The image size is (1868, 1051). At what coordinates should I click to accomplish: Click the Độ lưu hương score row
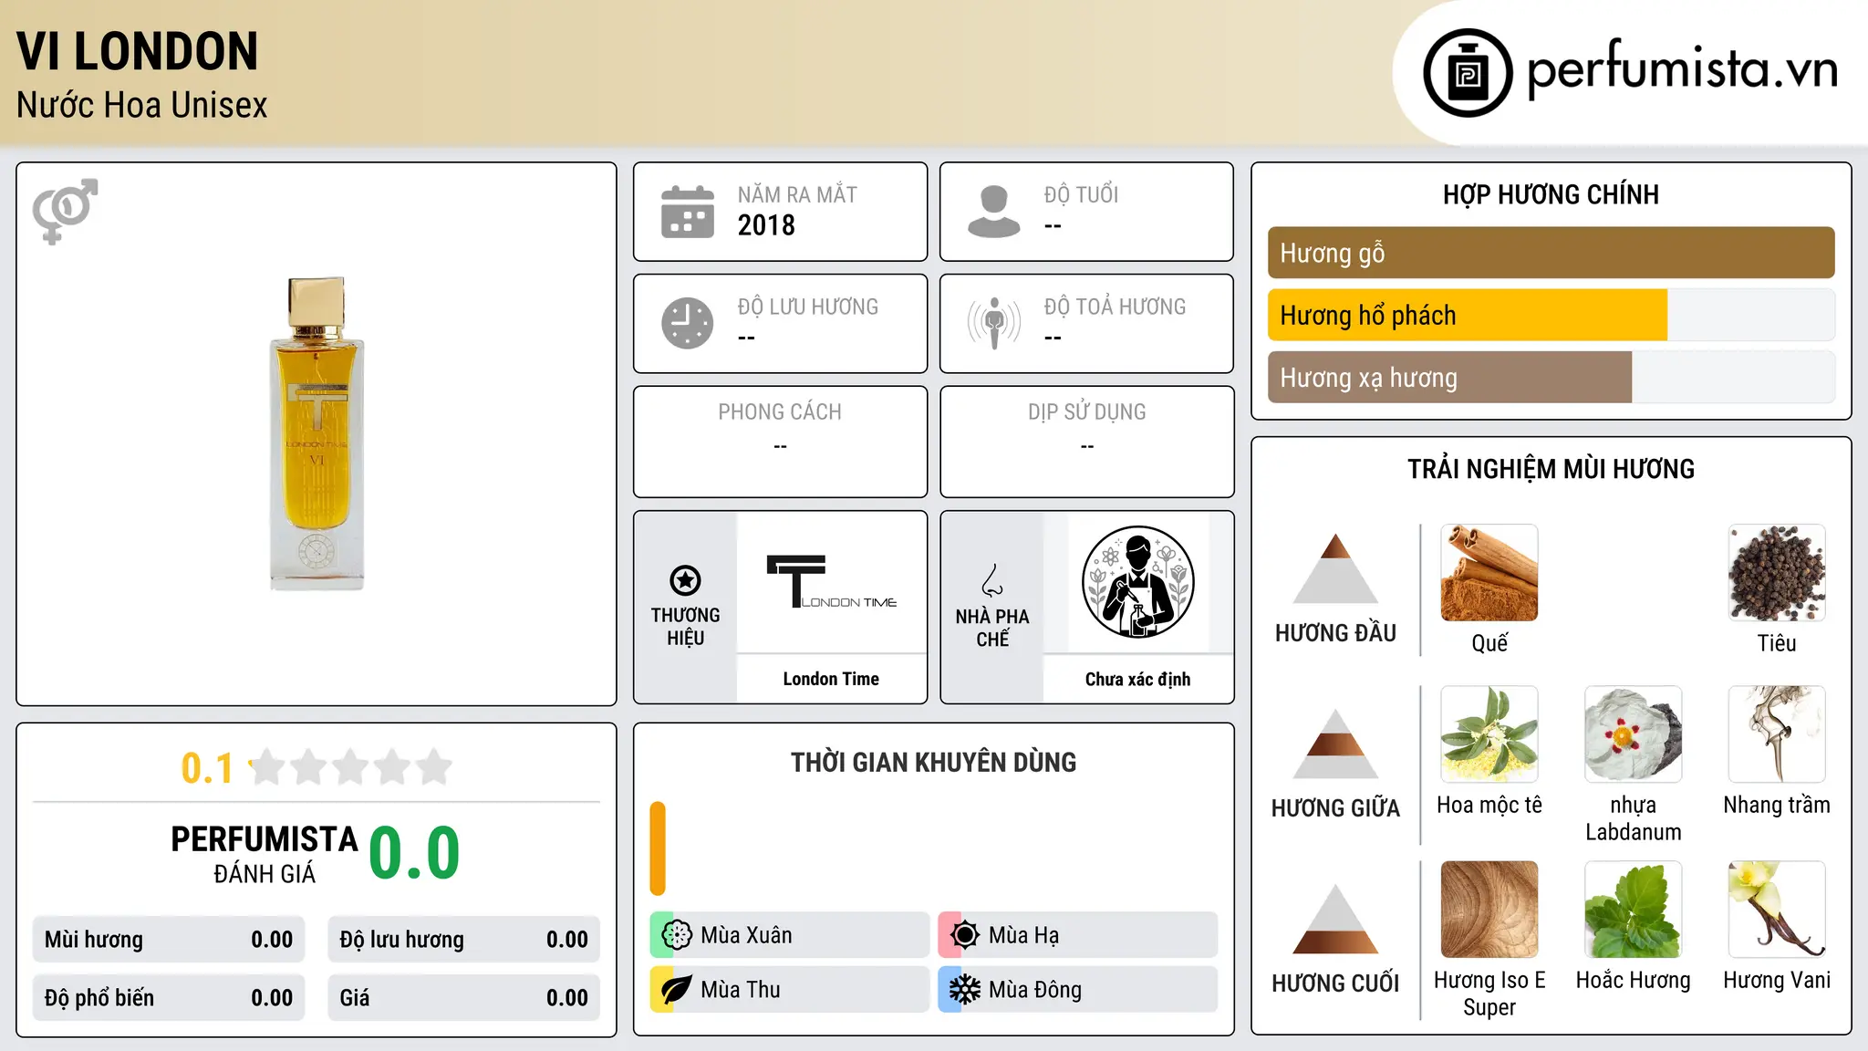(464, 940)
